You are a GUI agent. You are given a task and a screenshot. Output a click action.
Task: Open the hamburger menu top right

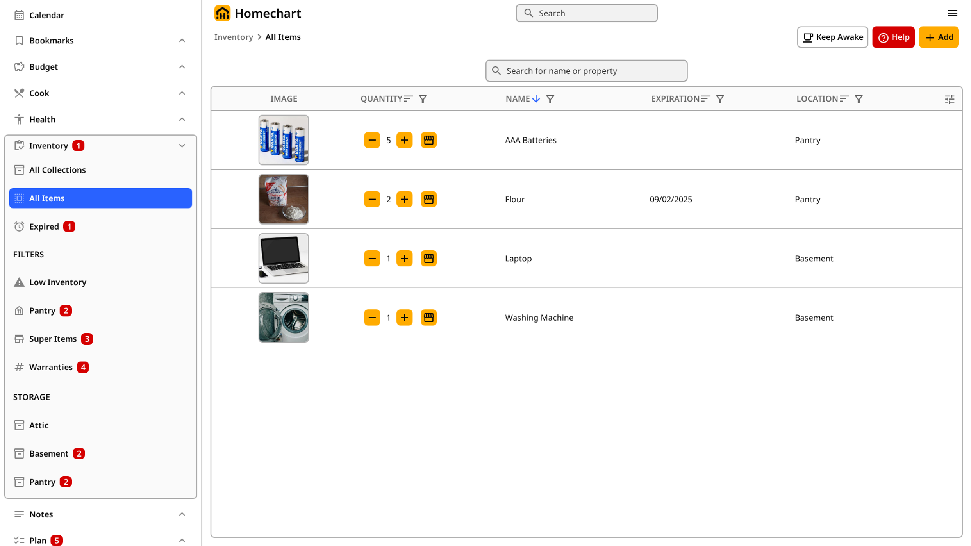pyautogui.click(x=953, y=13)
